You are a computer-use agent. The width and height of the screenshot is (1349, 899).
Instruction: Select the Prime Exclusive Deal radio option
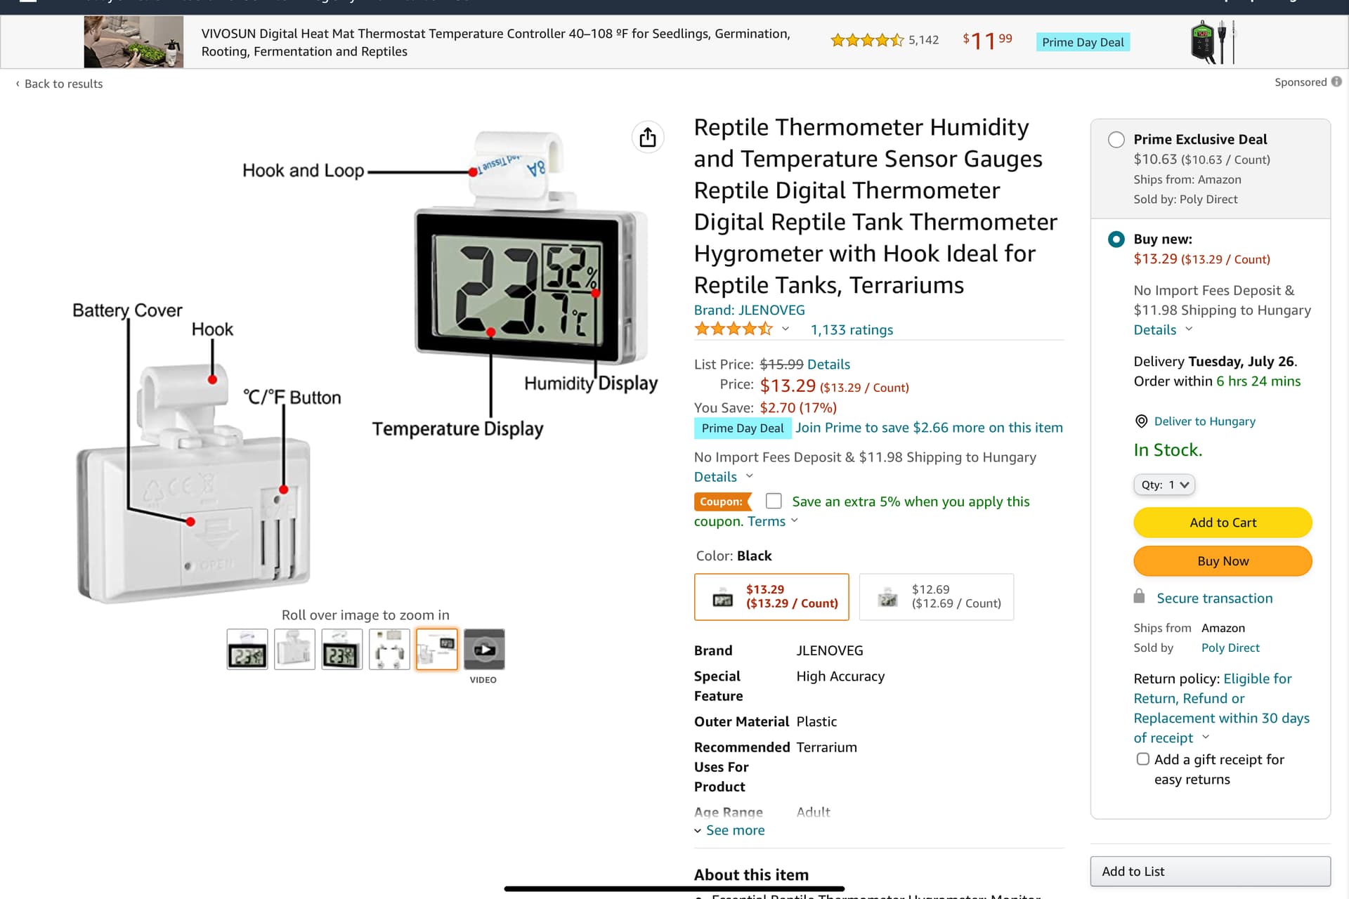(1116, 140)
